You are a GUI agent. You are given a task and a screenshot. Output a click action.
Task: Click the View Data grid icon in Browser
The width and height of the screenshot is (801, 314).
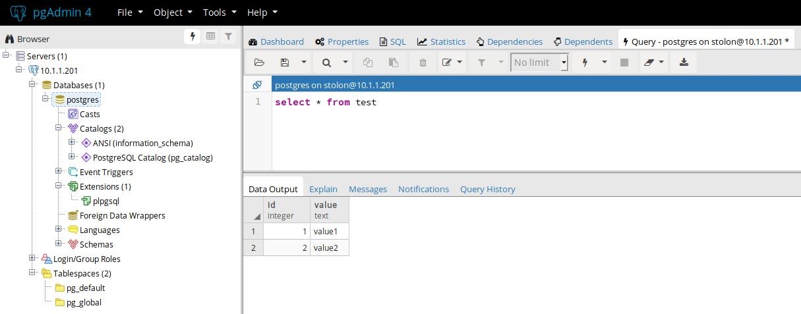click(x=210, y=37)
